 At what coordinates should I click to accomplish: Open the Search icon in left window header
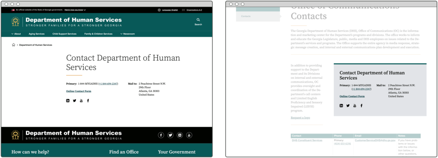[198, 20]
